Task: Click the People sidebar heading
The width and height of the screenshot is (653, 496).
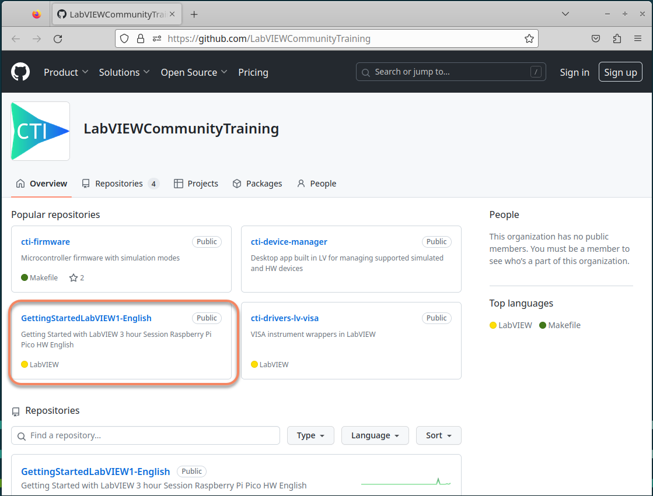Action: 504,214
